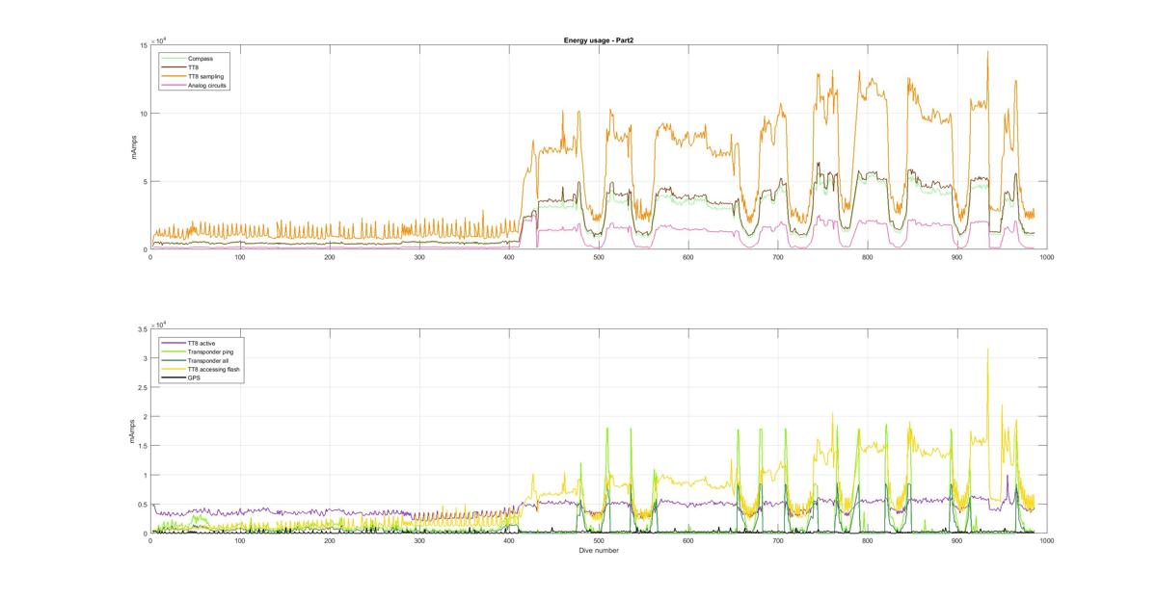Click the "Dive number" x-axis label
Screen dimensions: 1157x599
[x=598, y=551]
